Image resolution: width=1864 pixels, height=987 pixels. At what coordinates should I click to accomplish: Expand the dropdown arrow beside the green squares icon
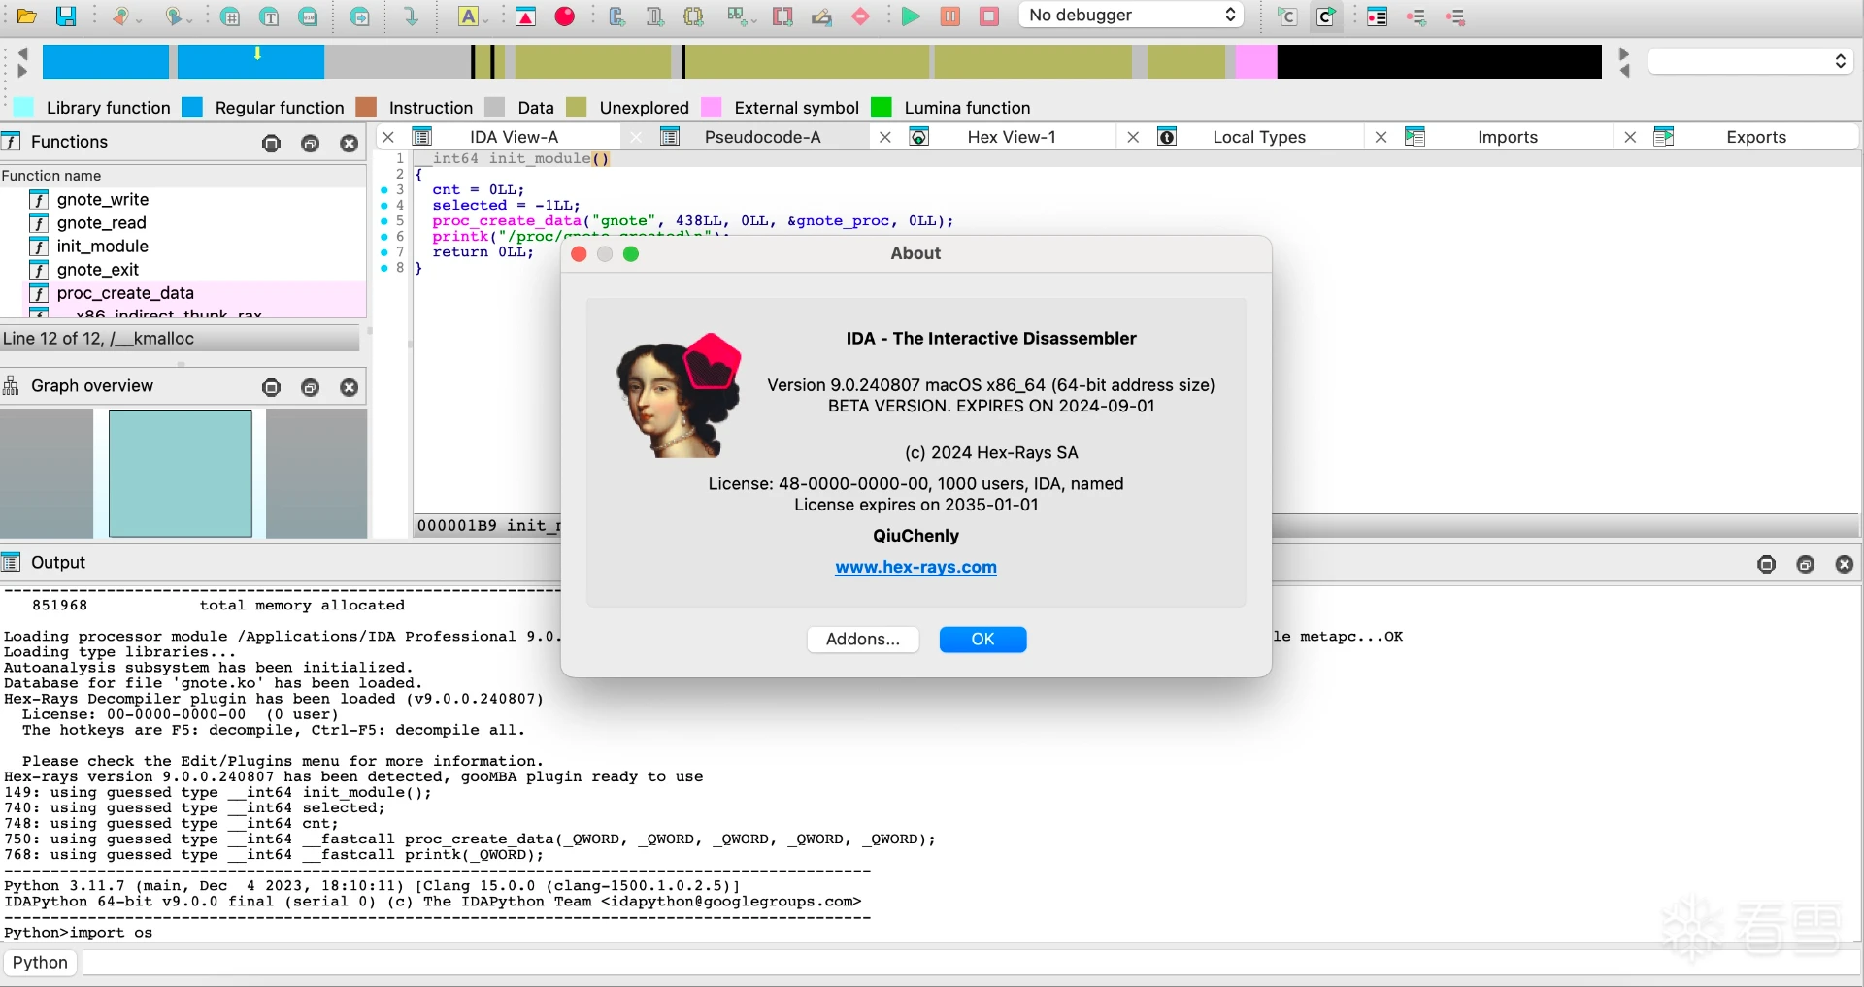click(753, 19)
